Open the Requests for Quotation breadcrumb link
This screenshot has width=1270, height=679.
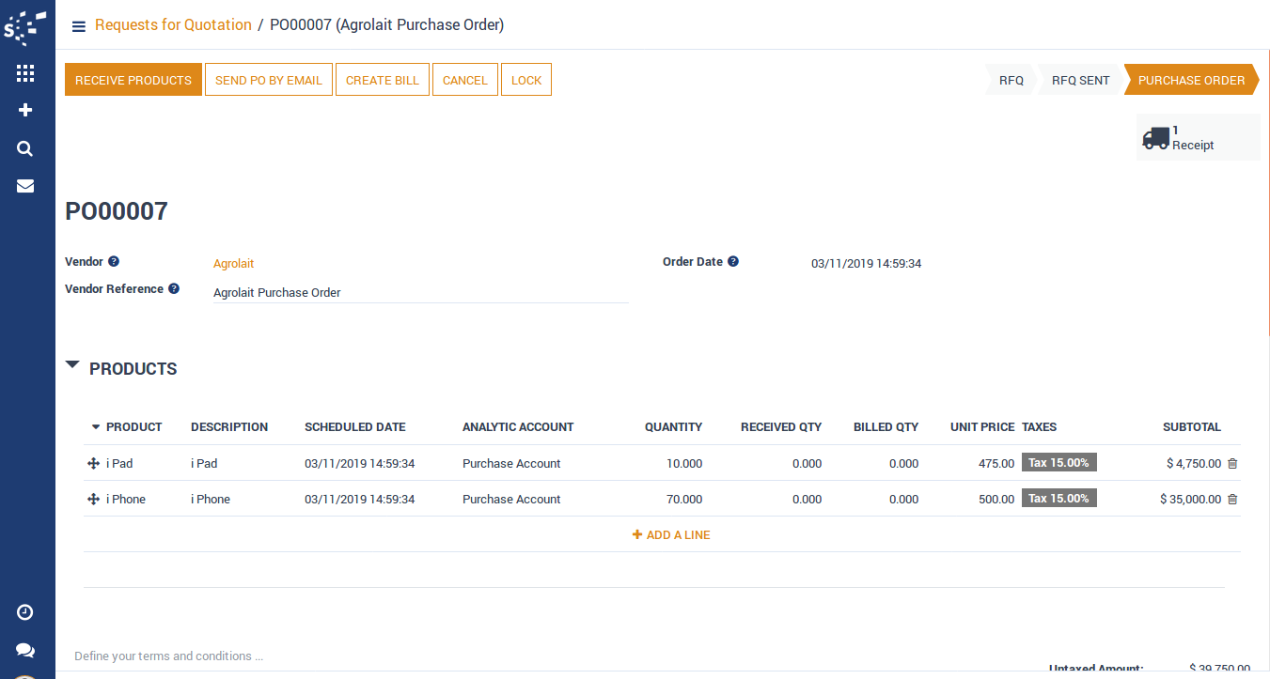tap(173, 25)
